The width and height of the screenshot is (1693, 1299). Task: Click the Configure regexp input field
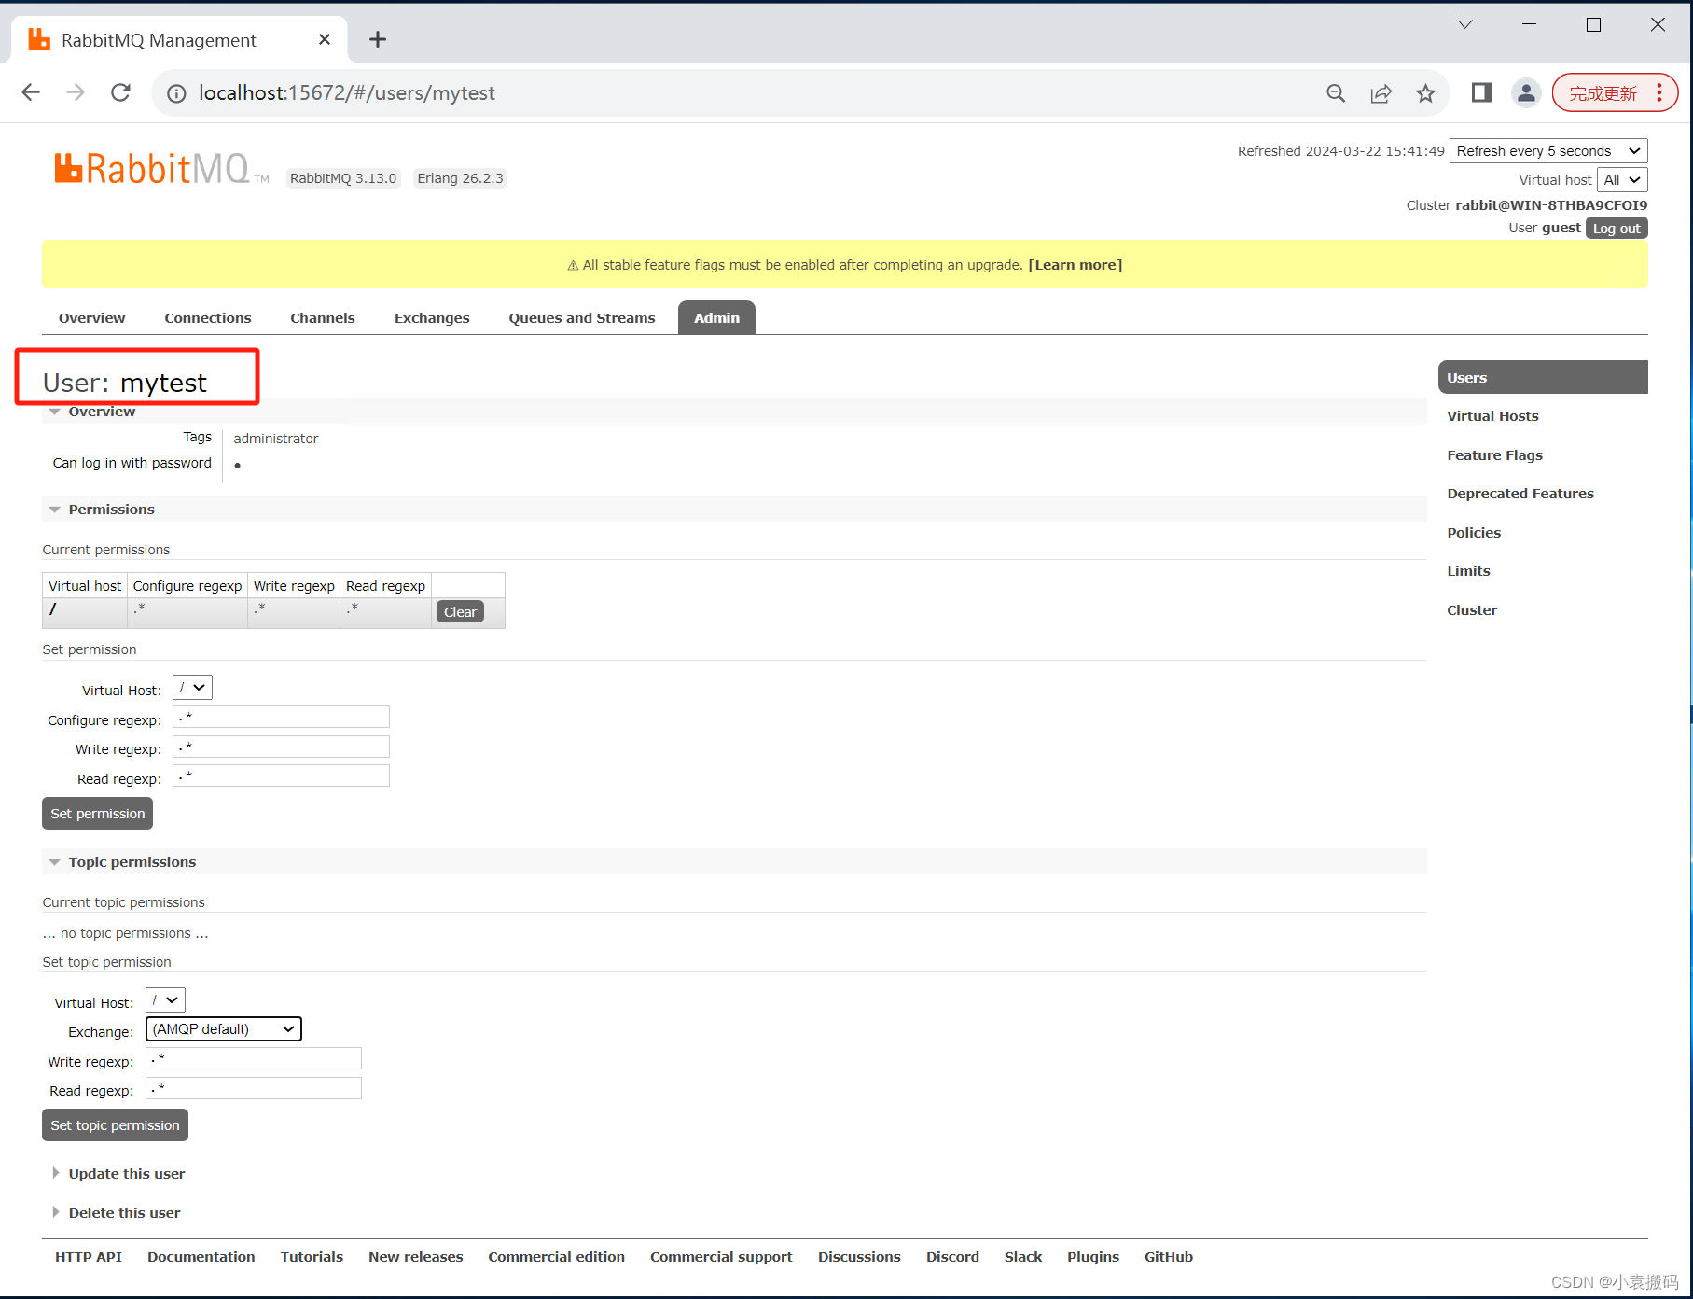tap(281, 718)
